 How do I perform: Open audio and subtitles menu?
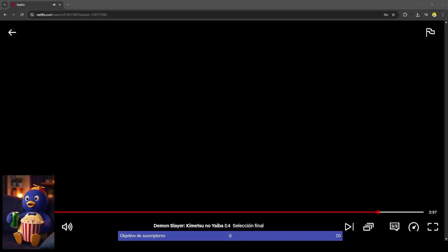pos(394,227)
